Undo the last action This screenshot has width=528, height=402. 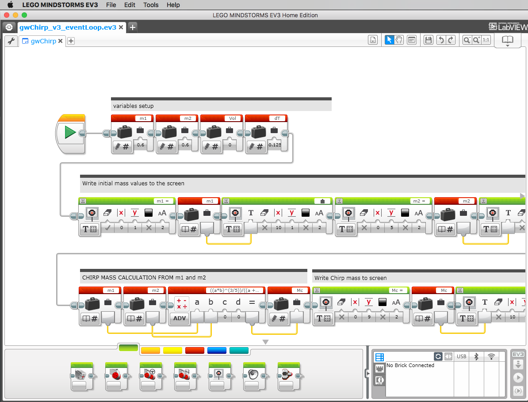click(441, 40)
